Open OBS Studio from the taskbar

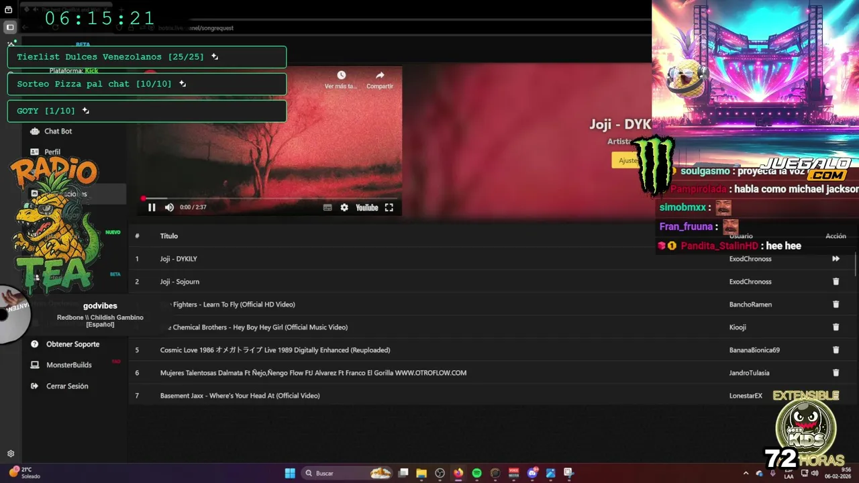point(440,473)
